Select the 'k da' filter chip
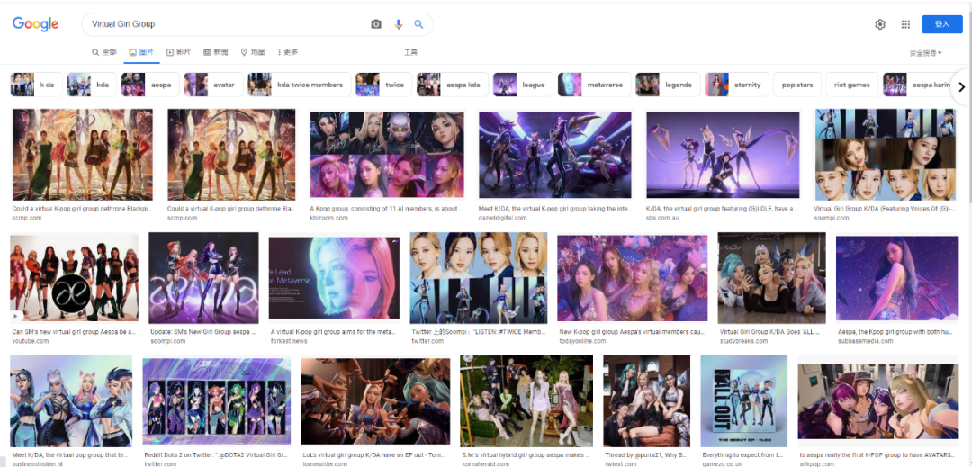The height and width of the screenshot is (467, 972). click(x=37, y=85)
